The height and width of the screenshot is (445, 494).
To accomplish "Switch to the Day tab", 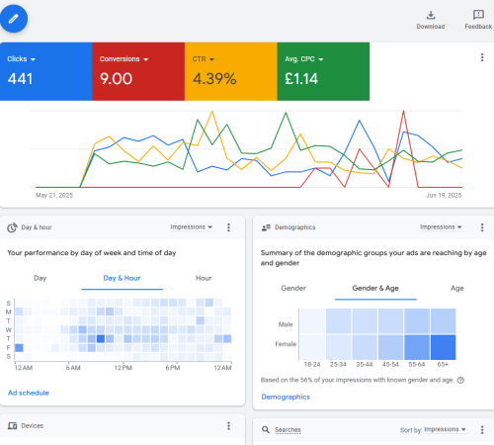I will point(41,278).
